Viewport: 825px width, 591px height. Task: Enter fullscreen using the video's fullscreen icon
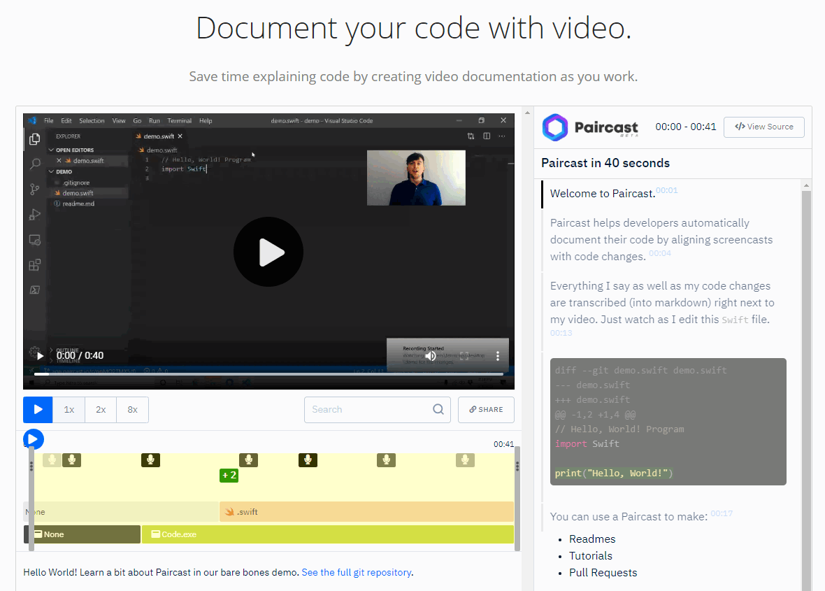click(x=464, y=356)
